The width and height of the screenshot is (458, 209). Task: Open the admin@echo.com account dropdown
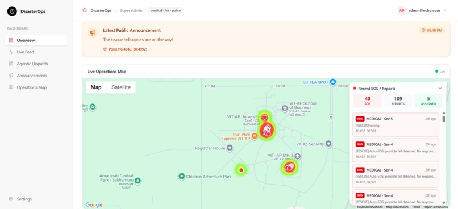[x=422, y=11]
